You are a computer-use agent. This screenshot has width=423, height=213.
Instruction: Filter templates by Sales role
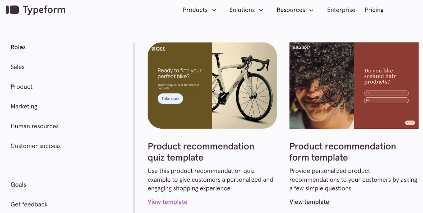[x=17, y=67]
